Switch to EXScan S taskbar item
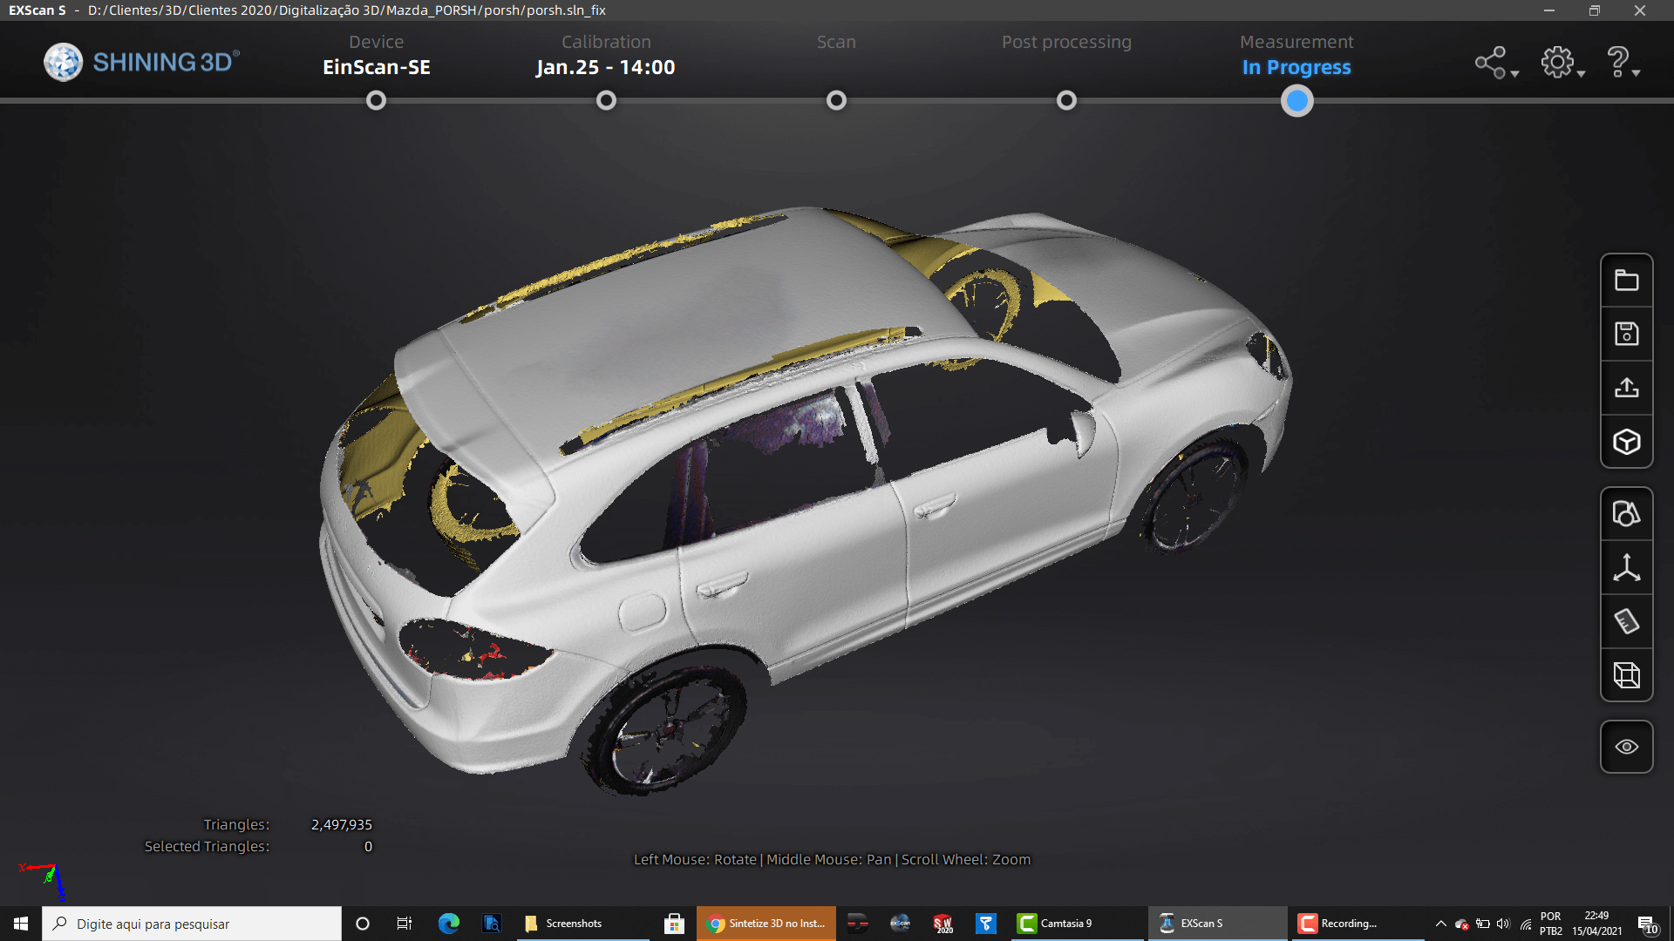Viewport: 1674px width, 941px height. pyautogui.click(x=1217, y=924)
